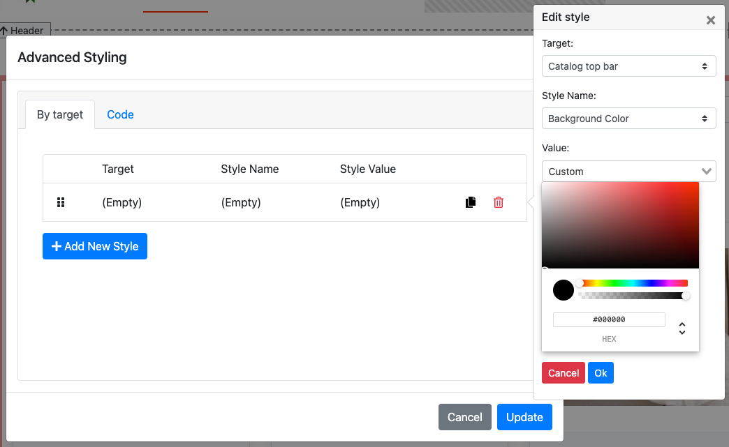Expand the Style Name dropdown

628,119
